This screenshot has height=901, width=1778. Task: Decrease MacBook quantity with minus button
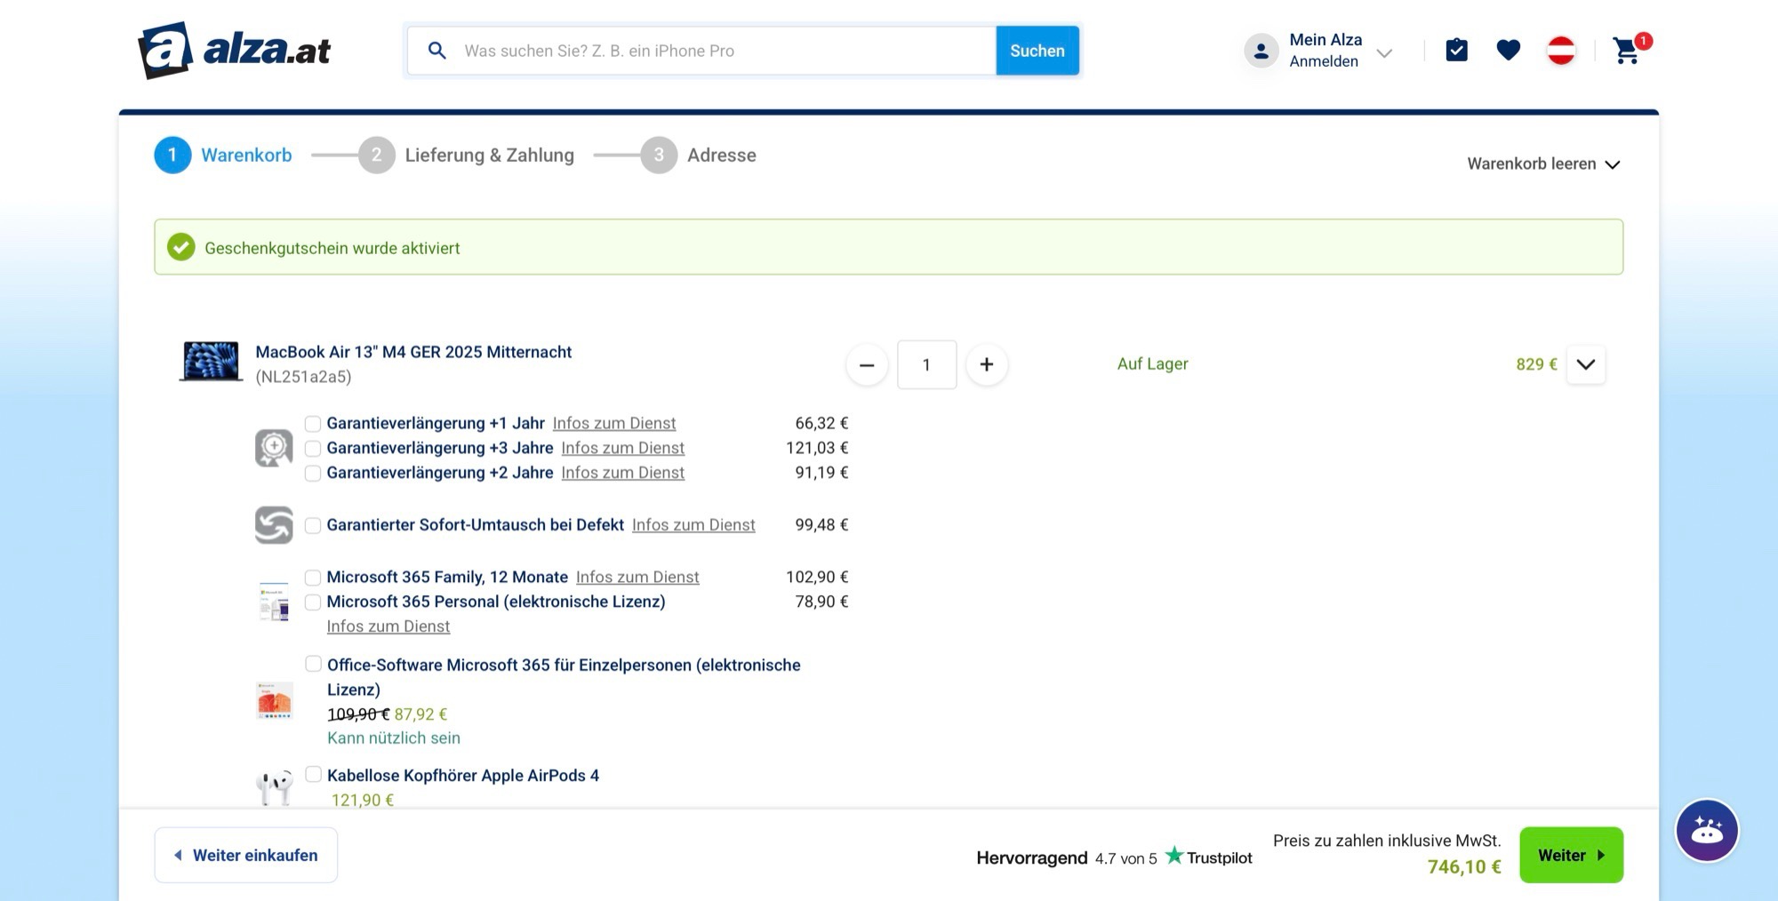[867, 364]
